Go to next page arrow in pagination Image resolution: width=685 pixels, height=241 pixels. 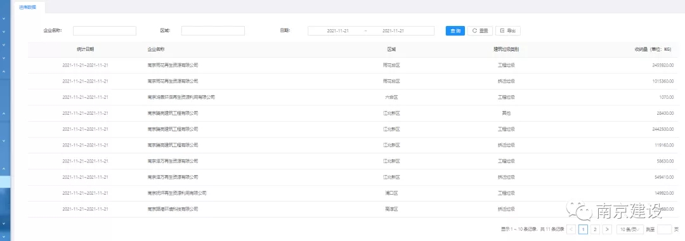click(607, 229)
